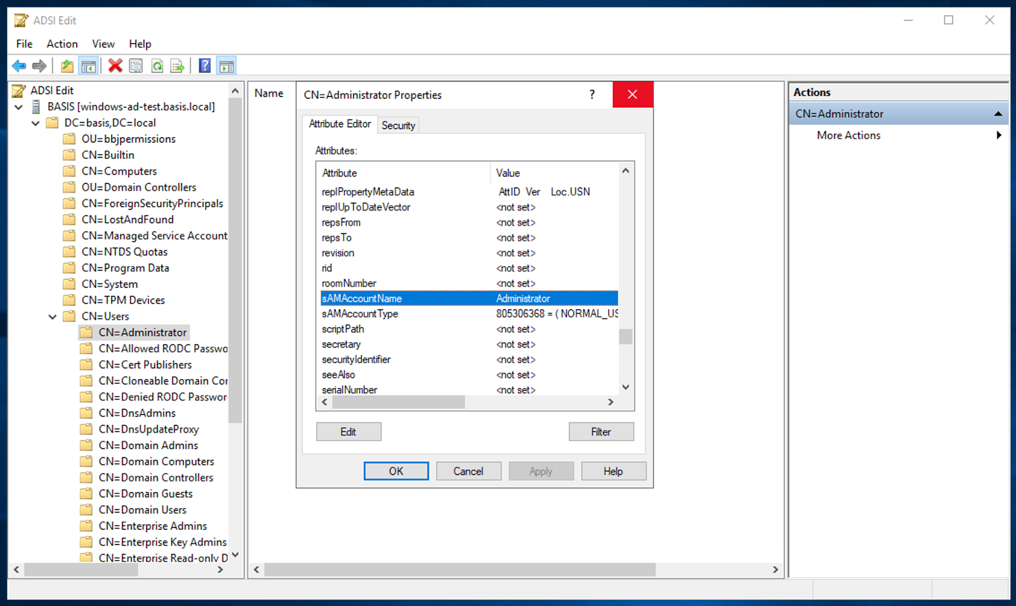
Task: Select CN=DnsUpdateProxy in the tree
Action: pos(149,429)
